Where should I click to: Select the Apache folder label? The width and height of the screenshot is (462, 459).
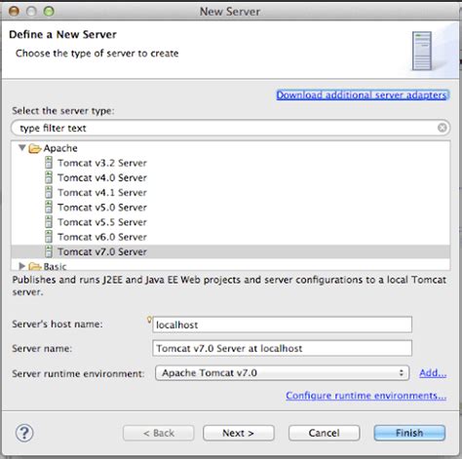pyautogui.click(x=60, y=148)
